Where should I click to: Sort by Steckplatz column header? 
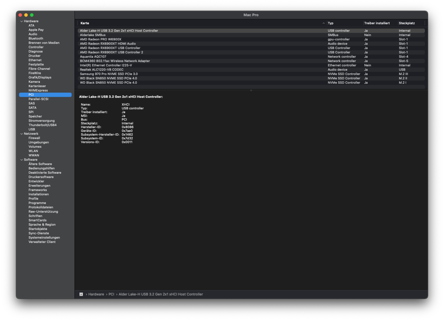(407, 23)
